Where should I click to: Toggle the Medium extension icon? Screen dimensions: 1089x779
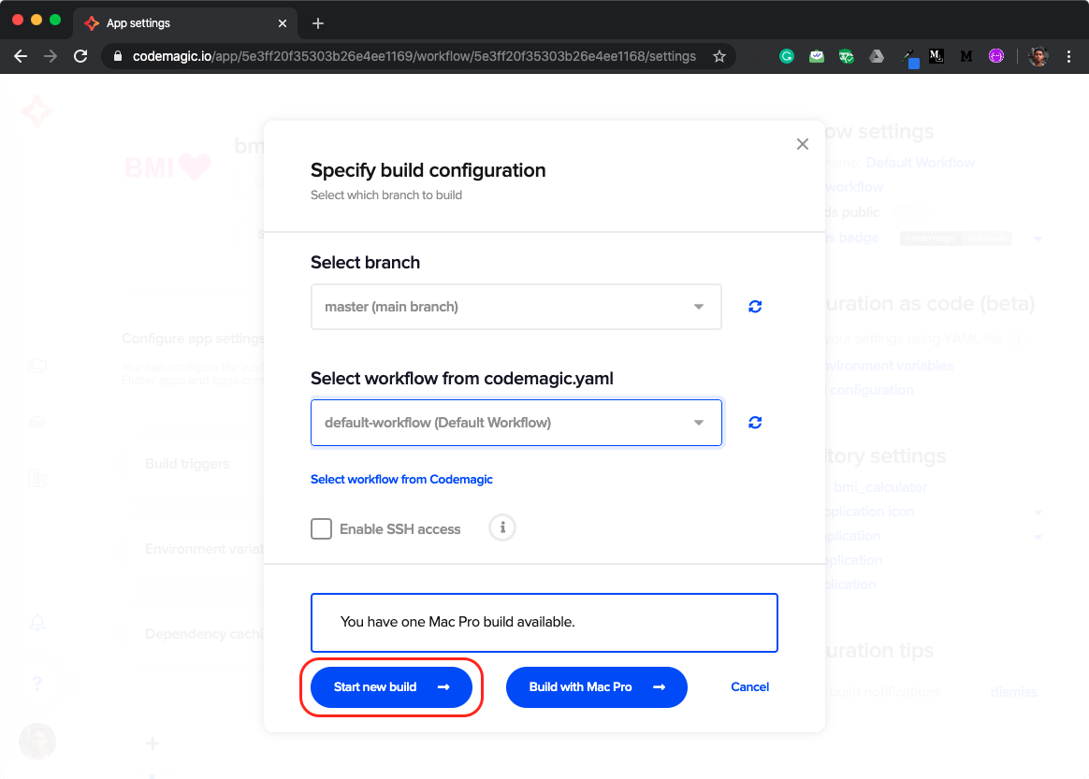[x=966, y=56]
